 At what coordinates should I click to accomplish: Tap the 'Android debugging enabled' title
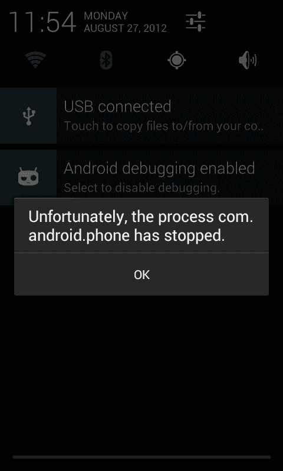coord(159,168)
